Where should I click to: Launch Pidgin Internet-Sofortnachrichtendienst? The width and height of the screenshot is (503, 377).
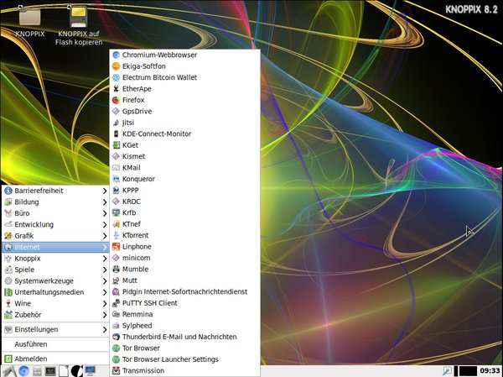coord(184,291)
